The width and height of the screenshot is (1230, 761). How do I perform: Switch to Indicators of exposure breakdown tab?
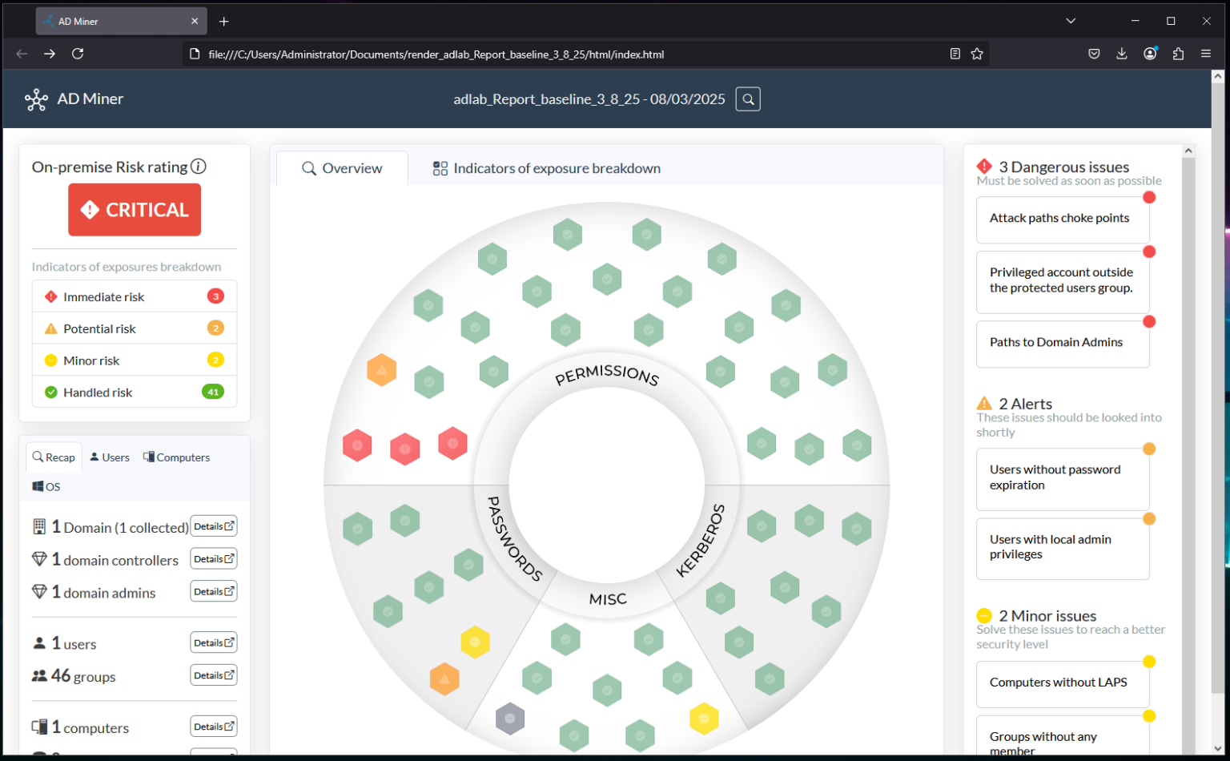(547, 168)
